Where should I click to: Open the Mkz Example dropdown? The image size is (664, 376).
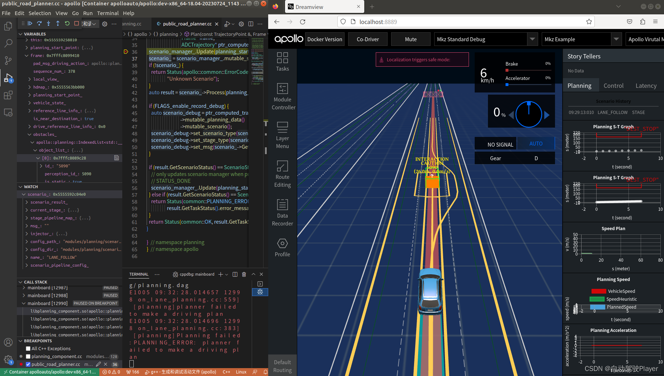pos(617,39)
